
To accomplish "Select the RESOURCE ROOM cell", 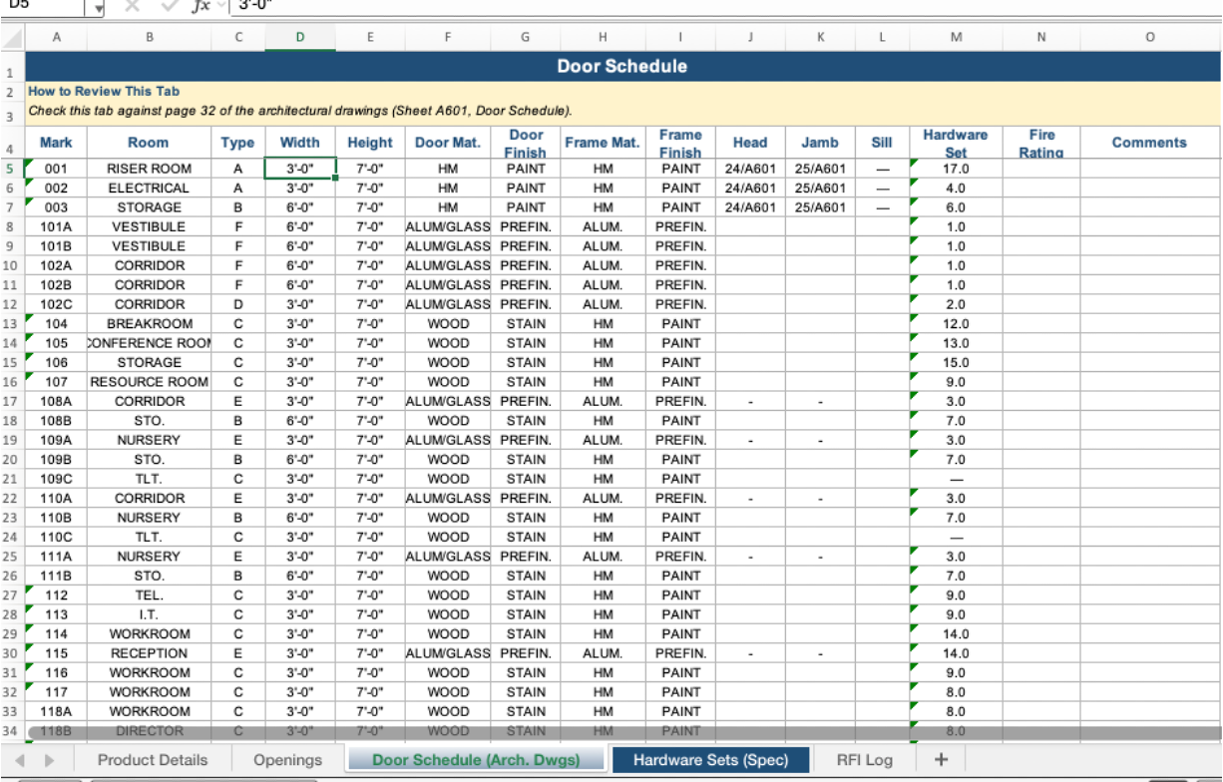I will point(149,381).
